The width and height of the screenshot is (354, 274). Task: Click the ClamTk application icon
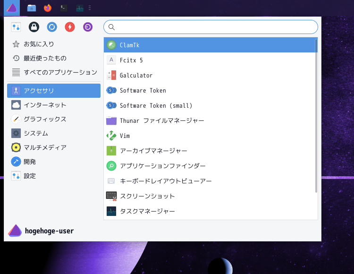click(111, 45)
